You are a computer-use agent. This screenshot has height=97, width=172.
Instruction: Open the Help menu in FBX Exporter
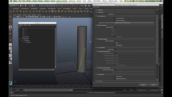point(98,7)
